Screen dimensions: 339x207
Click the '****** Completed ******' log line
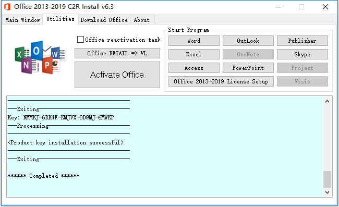tap(43, 176)
